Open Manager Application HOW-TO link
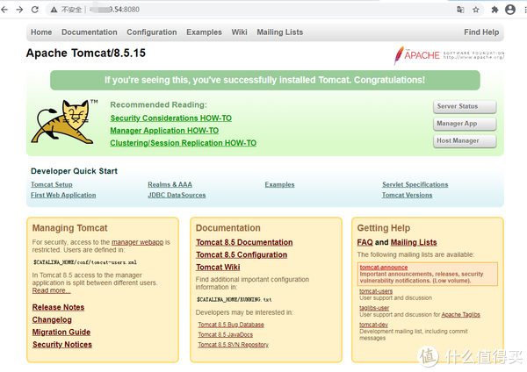This screenshot has width=527, height=372. (164, 131)
